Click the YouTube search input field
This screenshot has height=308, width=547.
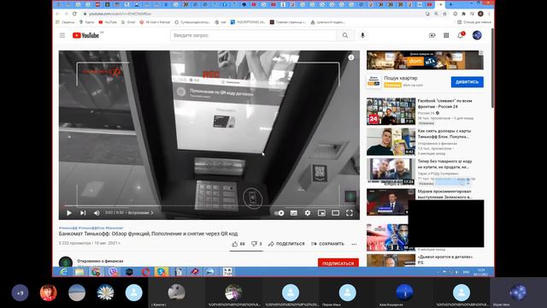click(x=253, y=35)
